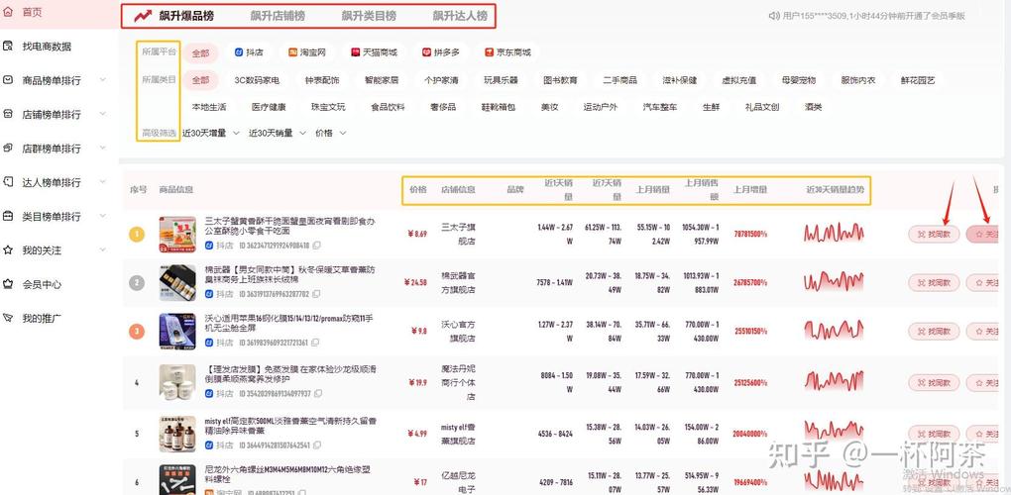The width and height of the screenshot is (1011, 495).
Task: Filter by 个护家清 category
Action: (x=441, y=80)
